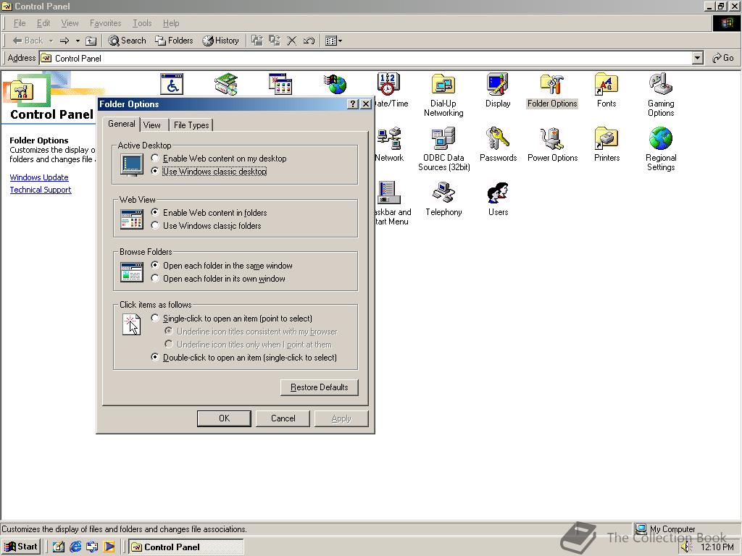Expand the Back button history arrow

click(51, 41)
